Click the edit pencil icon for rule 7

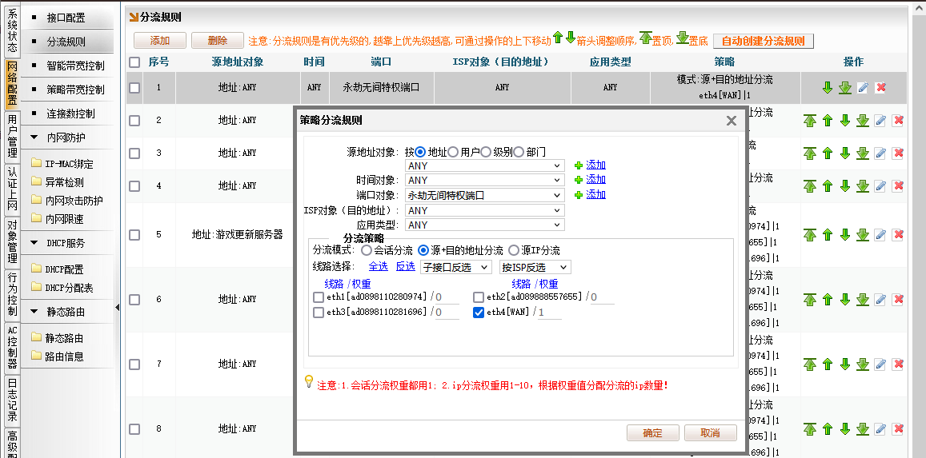[880, 364]
